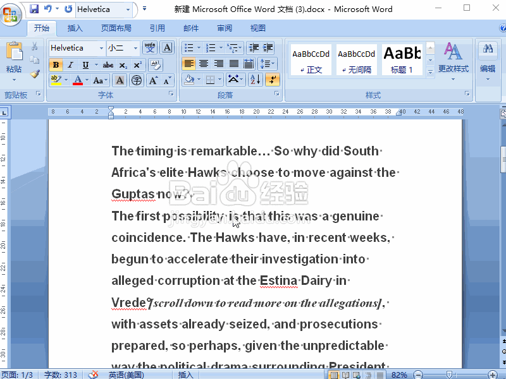
Task: Shrink font size with small A icon
Action: tap(166, 80)
